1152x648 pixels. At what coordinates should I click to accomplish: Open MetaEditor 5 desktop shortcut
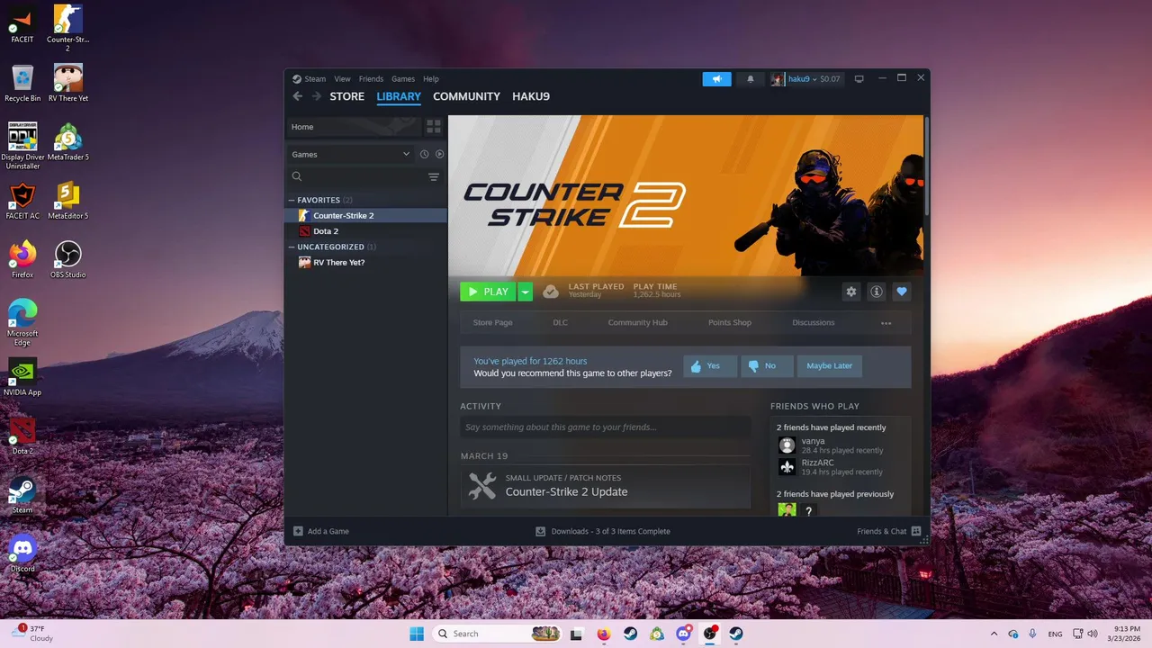coord(68,201)
